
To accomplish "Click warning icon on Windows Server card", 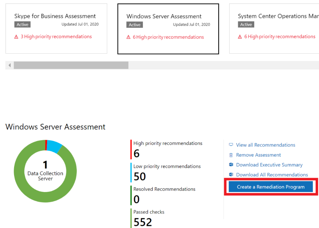I will tap(128, 37).
